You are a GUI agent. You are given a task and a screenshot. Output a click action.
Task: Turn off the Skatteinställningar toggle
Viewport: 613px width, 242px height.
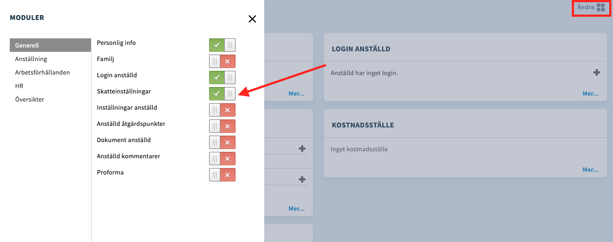pos(222,93)
